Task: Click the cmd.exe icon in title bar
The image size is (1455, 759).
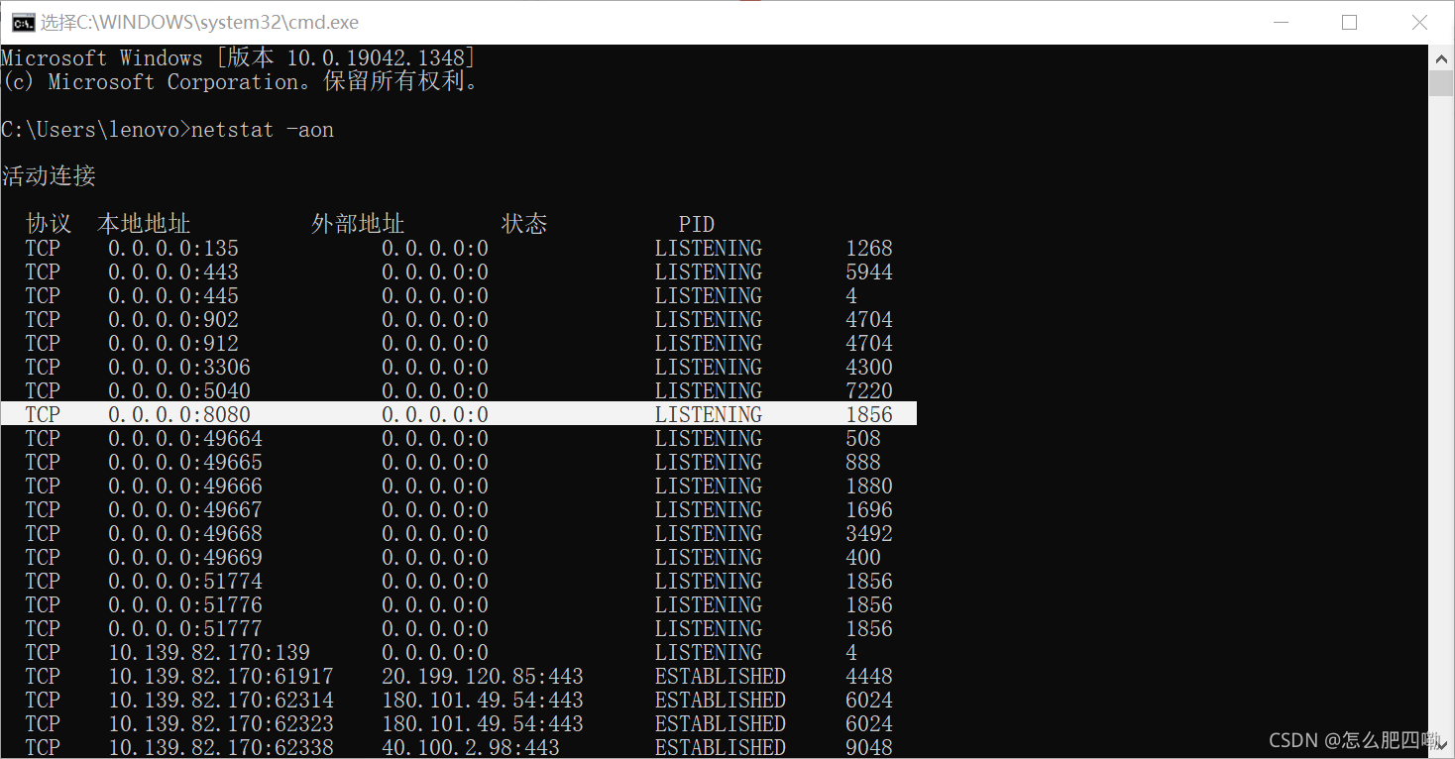Action: point(23,22)
